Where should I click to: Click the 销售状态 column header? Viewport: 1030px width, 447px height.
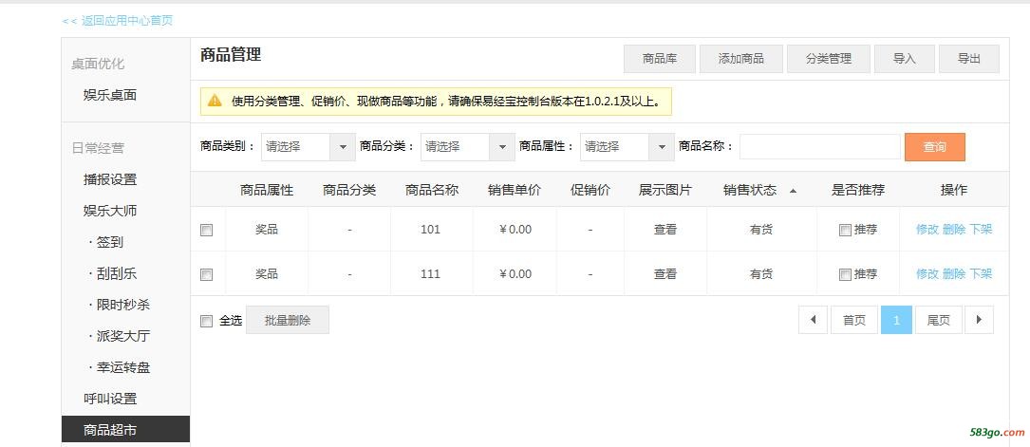750,191
